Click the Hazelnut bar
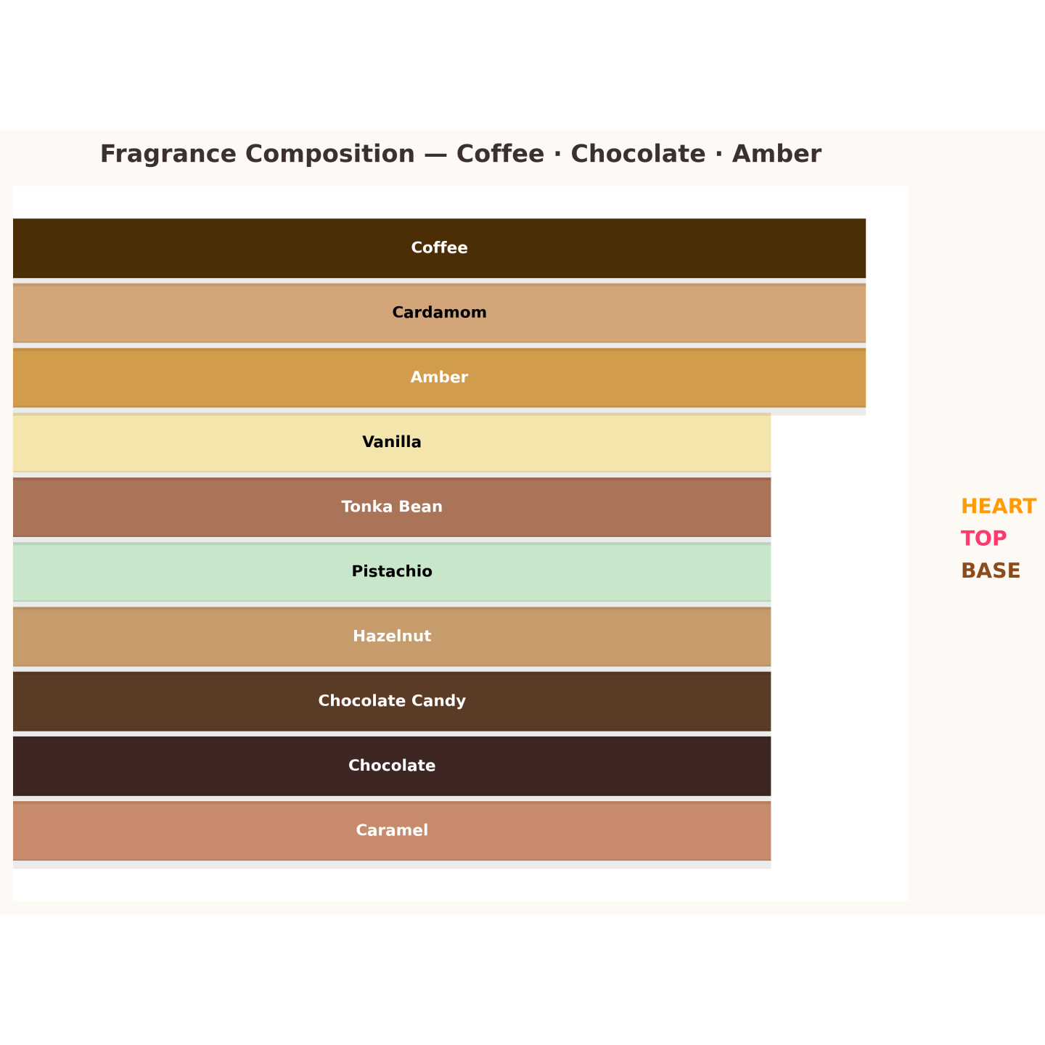Image resolution: width=1045 pixels, height=1045 pixels. 392,636
